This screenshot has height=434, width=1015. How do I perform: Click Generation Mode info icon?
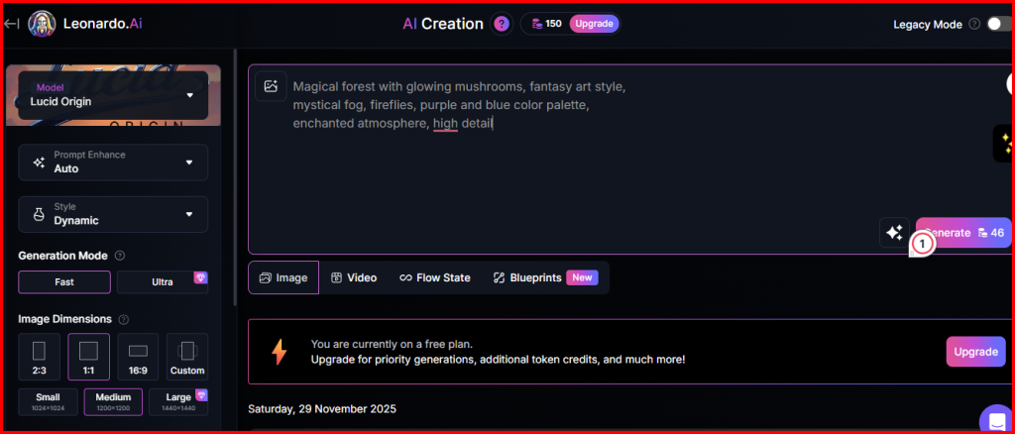click(x=120, y=256)
